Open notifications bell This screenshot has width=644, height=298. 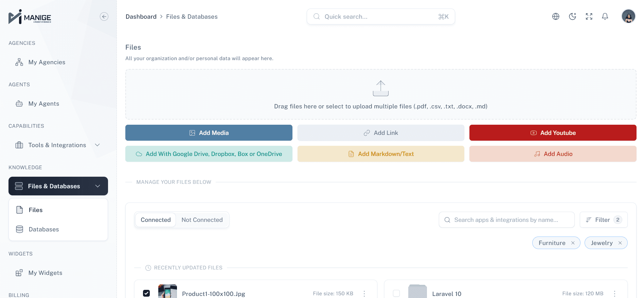tap(605, 17)
